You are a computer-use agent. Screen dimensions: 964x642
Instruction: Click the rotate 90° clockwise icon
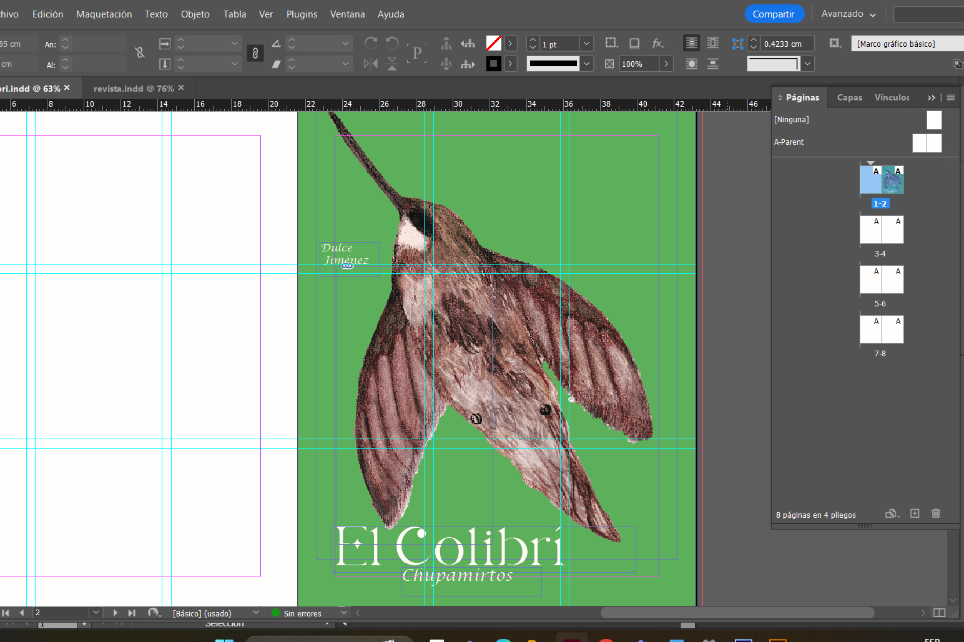coord(371,43)
